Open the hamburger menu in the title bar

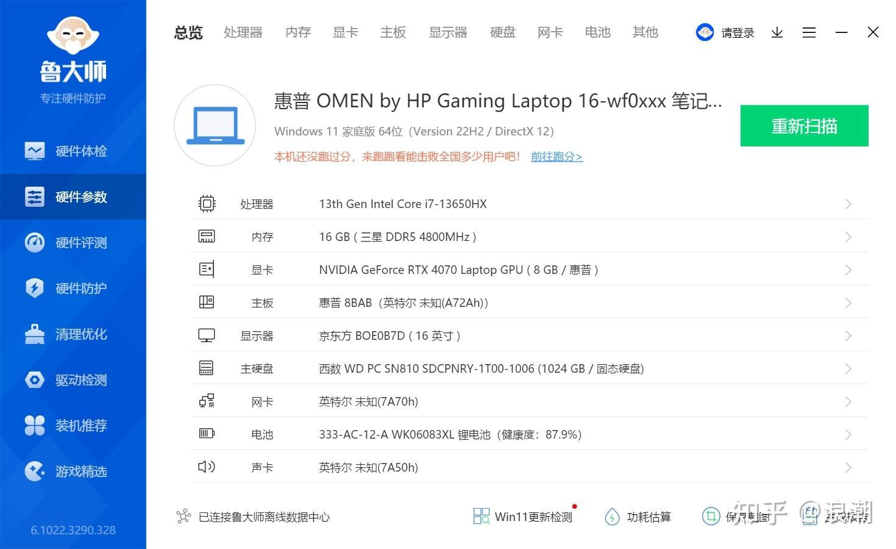tap(809, 32)
